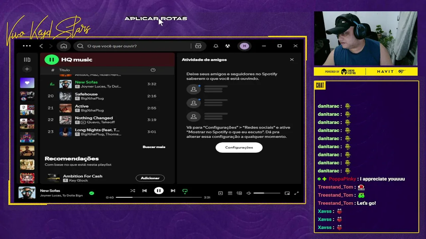Screen dimensions: 426x239
Task: Open the Browse icon in search bar
Action: pyautogui.click(x=198, y=46)
